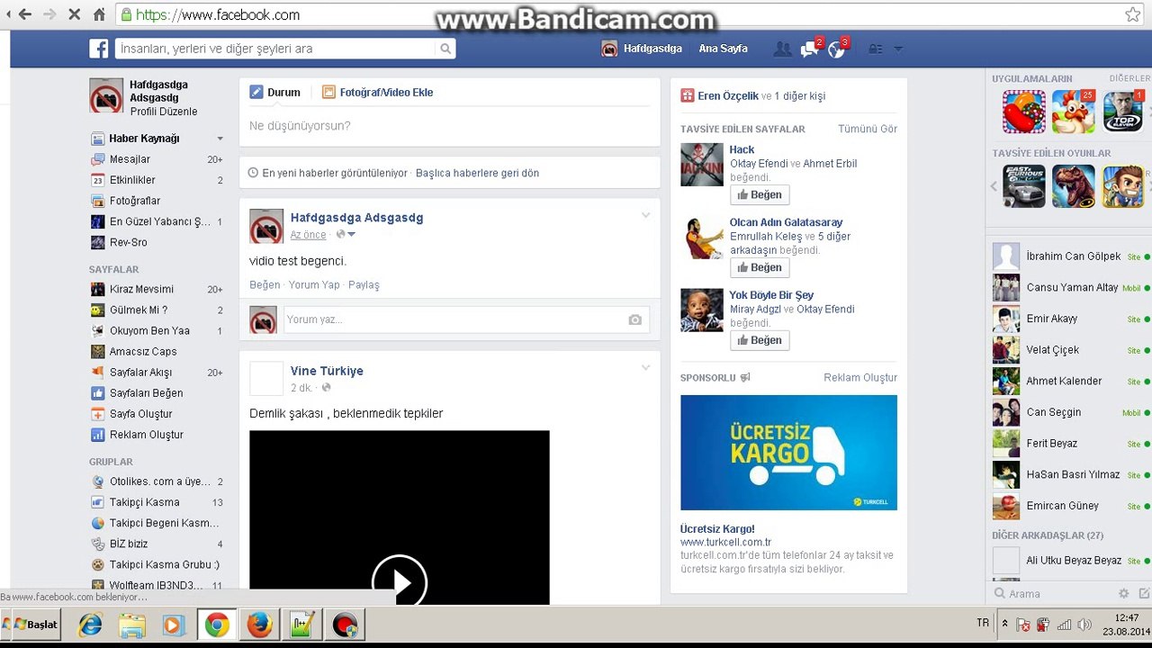Click Reklam Oluştur link in sponsored section
The width and height of the screenshot is (1152, 648).
coord(860,378)
